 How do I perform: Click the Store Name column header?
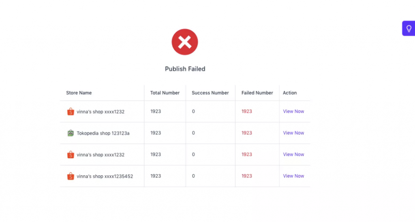[79, 93]
